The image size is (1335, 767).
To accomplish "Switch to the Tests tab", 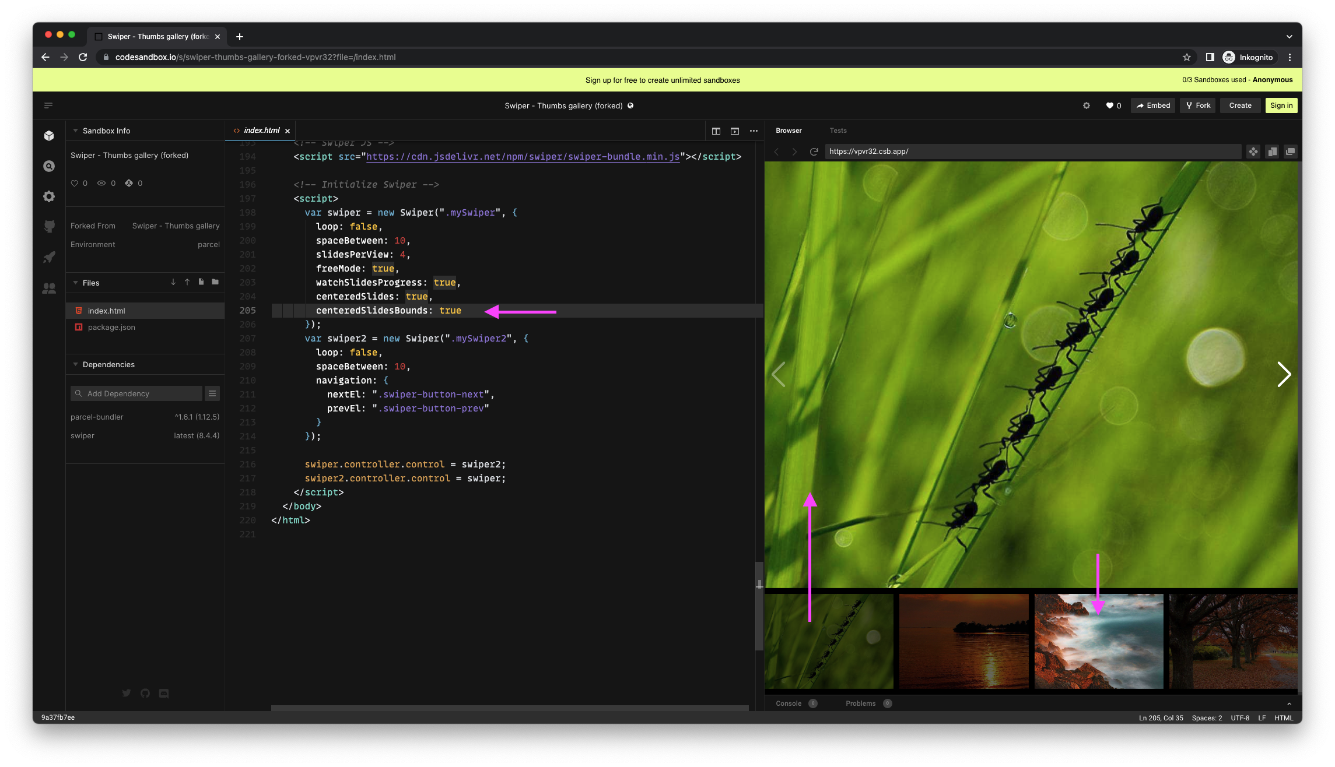I will [838, 131].
